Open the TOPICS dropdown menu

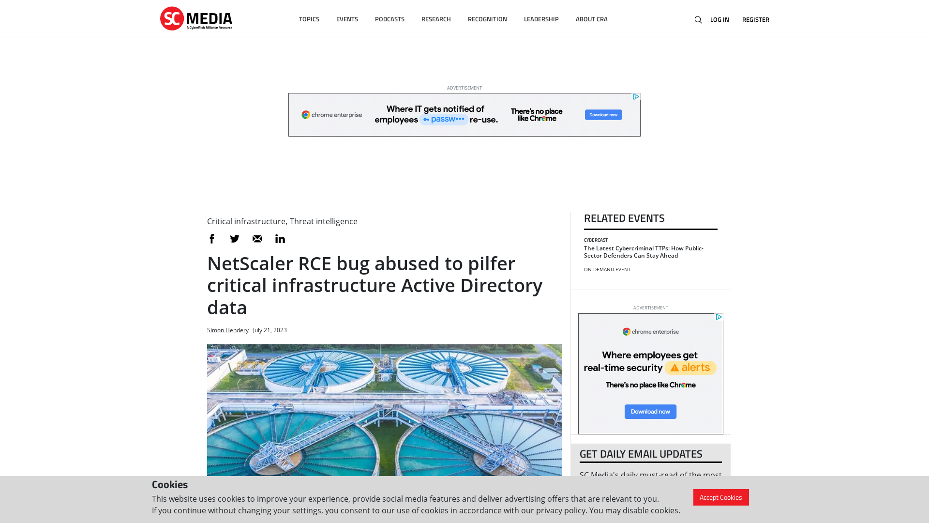tap(309, 18)
